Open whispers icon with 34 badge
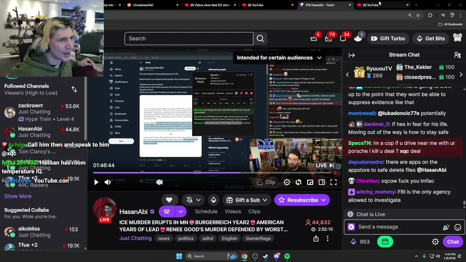The image size is (466, 262). click(x=343, y=38)
